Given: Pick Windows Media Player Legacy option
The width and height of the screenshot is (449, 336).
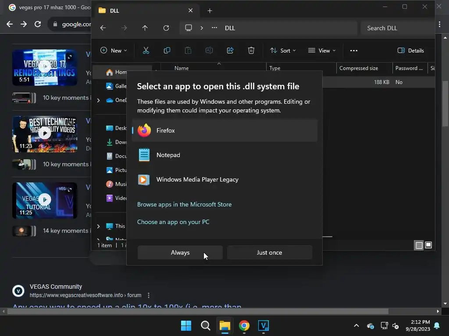Looking at the screenshot, I should click(224, 179).
